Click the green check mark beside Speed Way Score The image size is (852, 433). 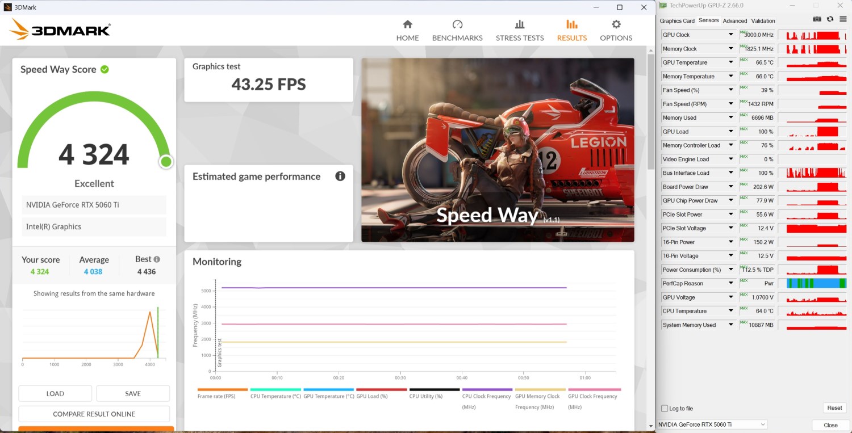(105, 69)
